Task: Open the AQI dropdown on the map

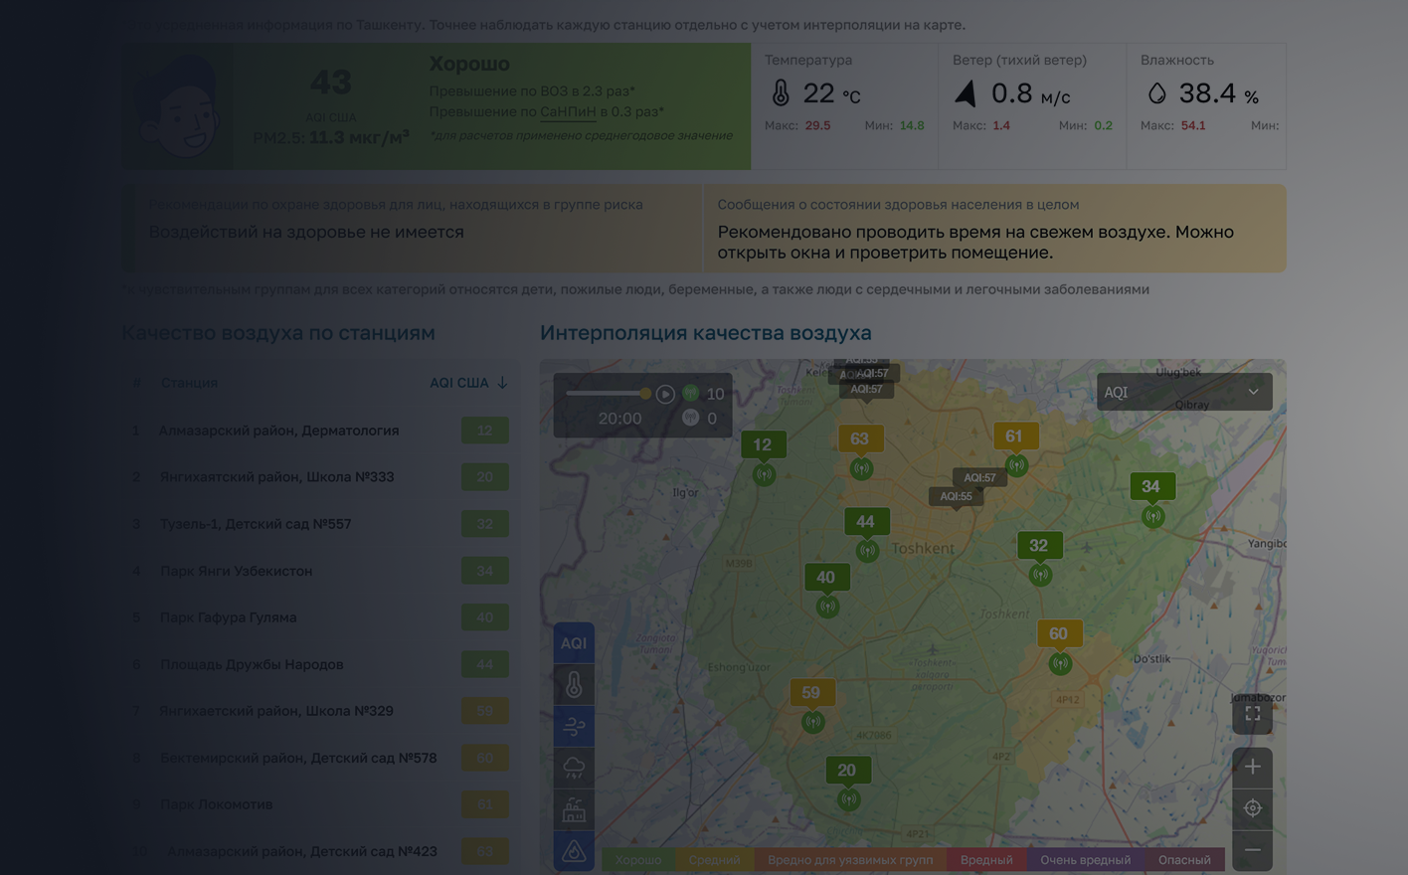Action: coord(1184,392)
